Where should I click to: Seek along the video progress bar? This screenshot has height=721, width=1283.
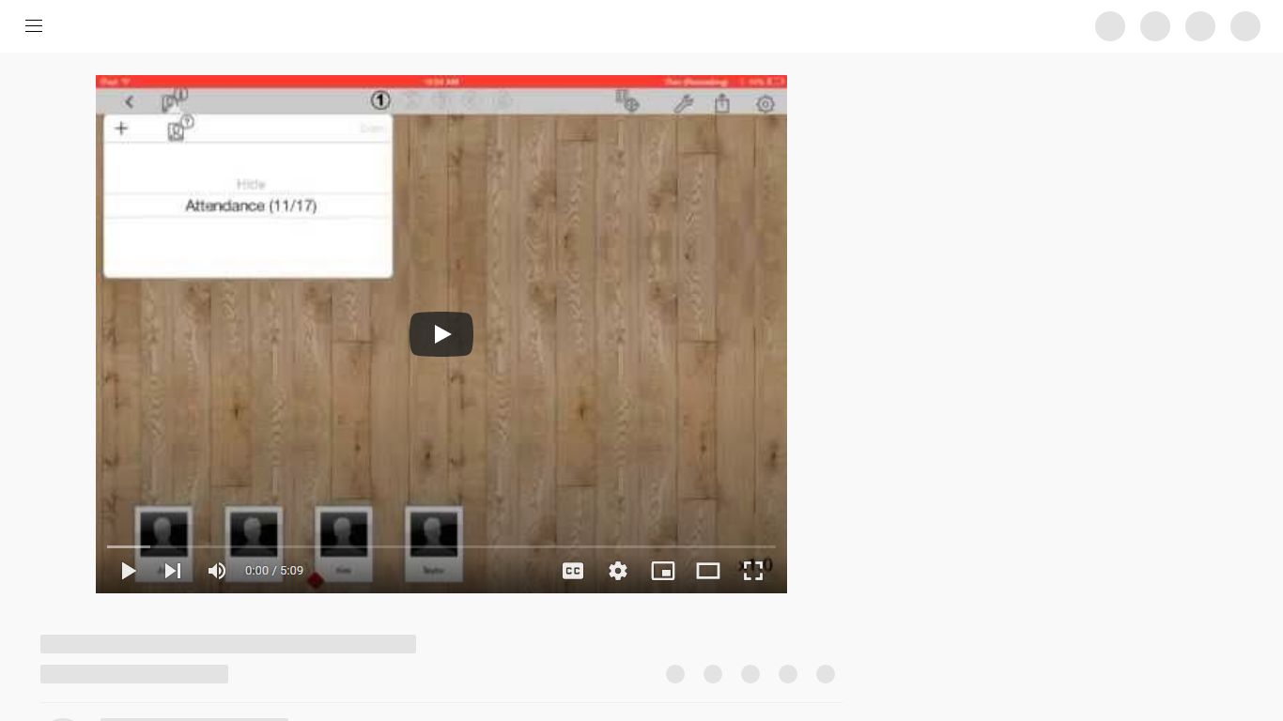tap(441, 546)
